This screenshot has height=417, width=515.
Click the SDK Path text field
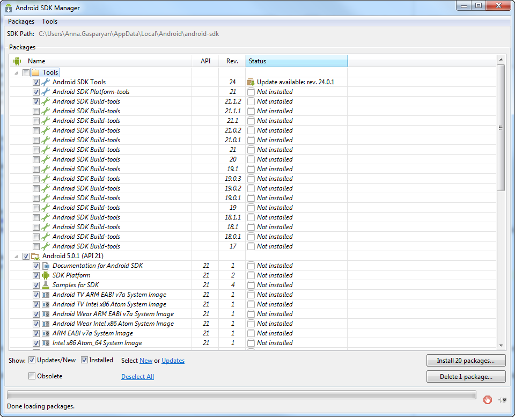tap(129, 34)
